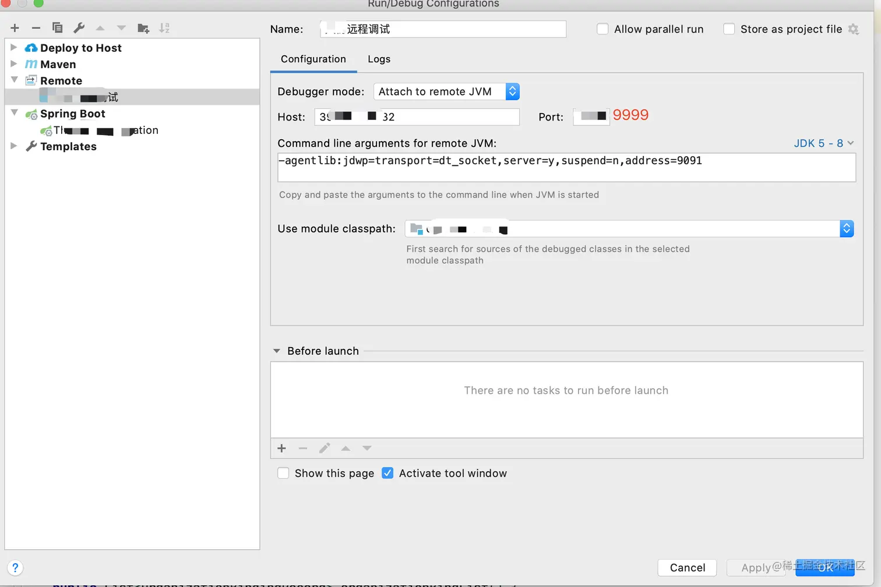Collapse the Spring Boot node
The image size is (881, 587).
pyautogui.click(x=14, y=112)
